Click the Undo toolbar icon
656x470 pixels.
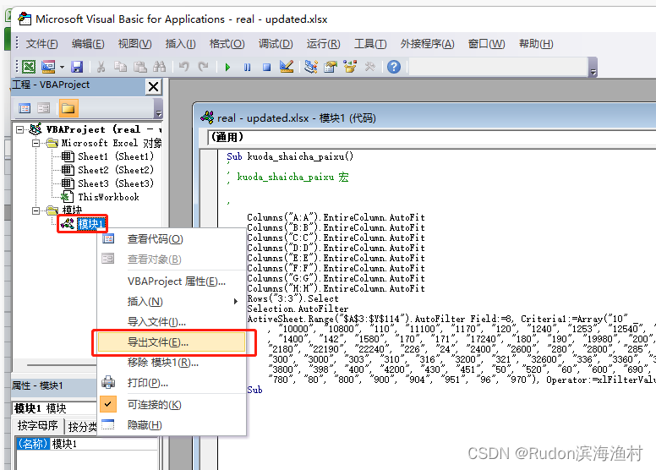point(183,67)
